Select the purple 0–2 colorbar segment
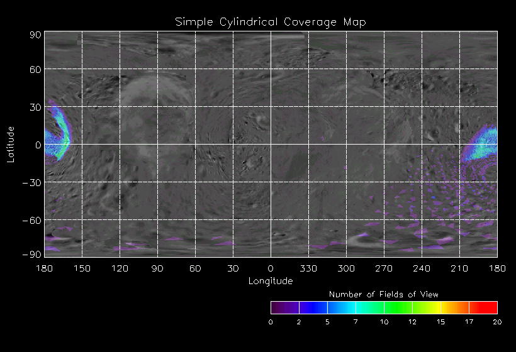Image resolution: width=516 pixels, height=352 pixels. pyautogui.click(x=285, y=307)
